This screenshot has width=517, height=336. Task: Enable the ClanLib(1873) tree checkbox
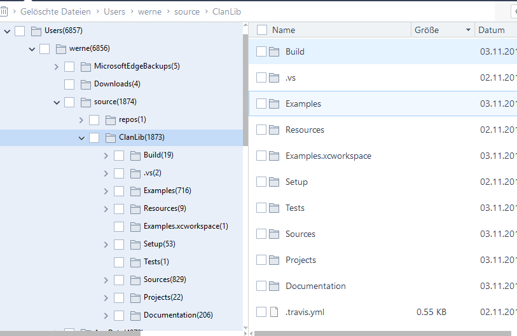94,137
